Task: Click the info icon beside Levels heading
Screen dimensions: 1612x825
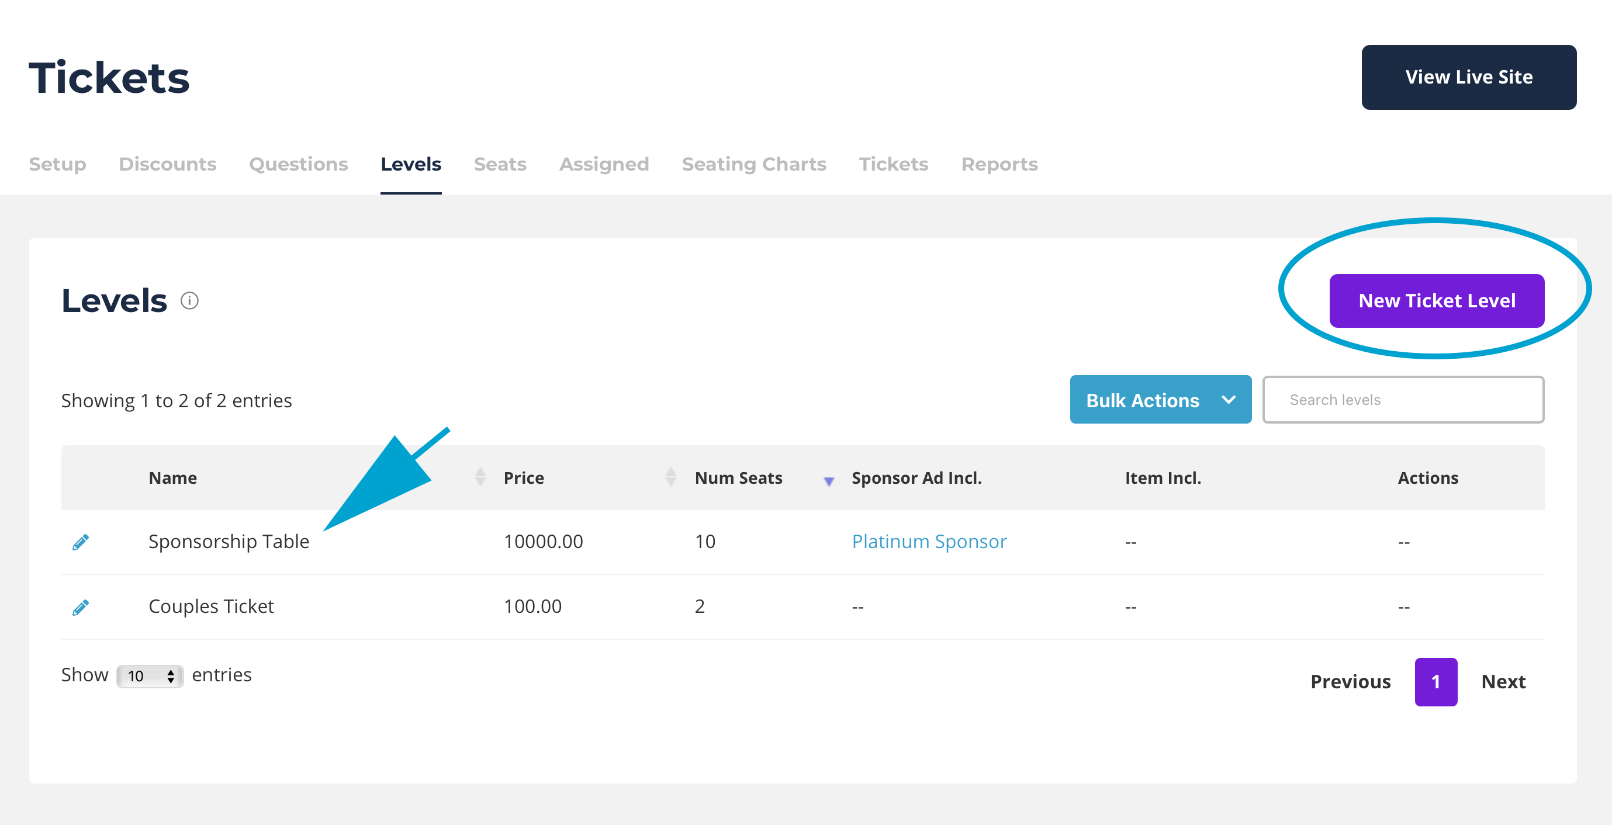Action: pyautogui.click(x=189, y=301)
